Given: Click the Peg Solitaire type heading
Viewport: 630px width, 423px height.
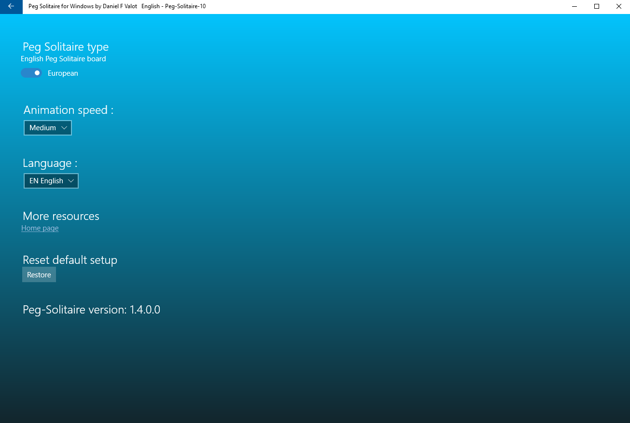Looking at the screenshot, I should click(66, 47).
